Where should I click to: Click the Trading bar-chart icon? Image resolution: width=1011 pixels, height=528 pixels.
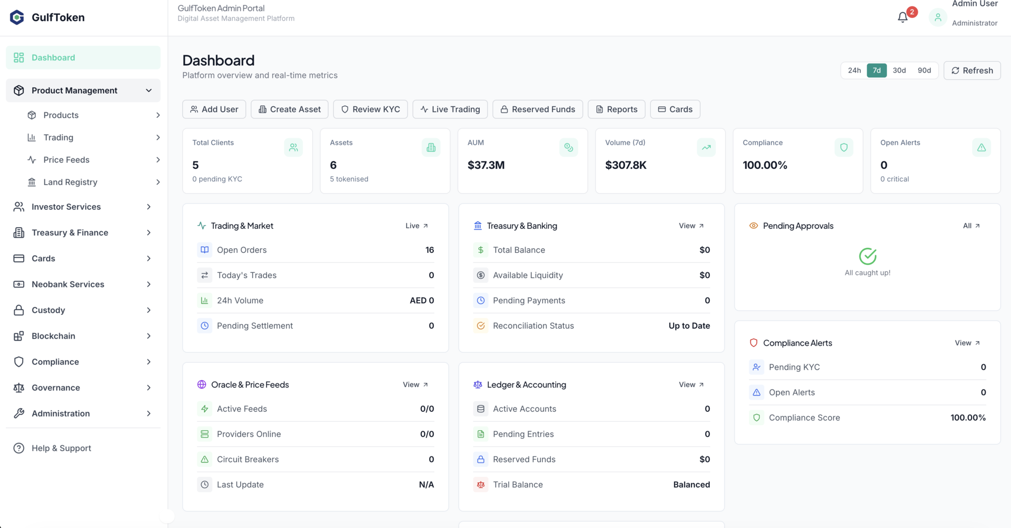[32, 137]
